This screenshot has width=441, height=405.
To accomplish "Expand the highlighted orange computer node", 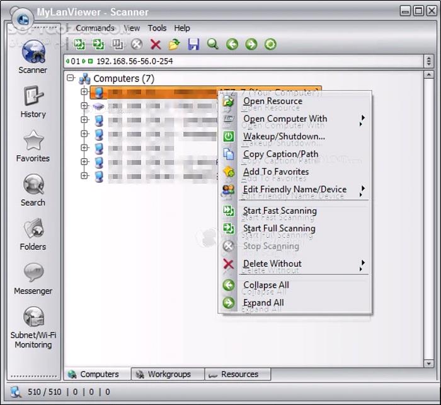I will pos(84,91).
